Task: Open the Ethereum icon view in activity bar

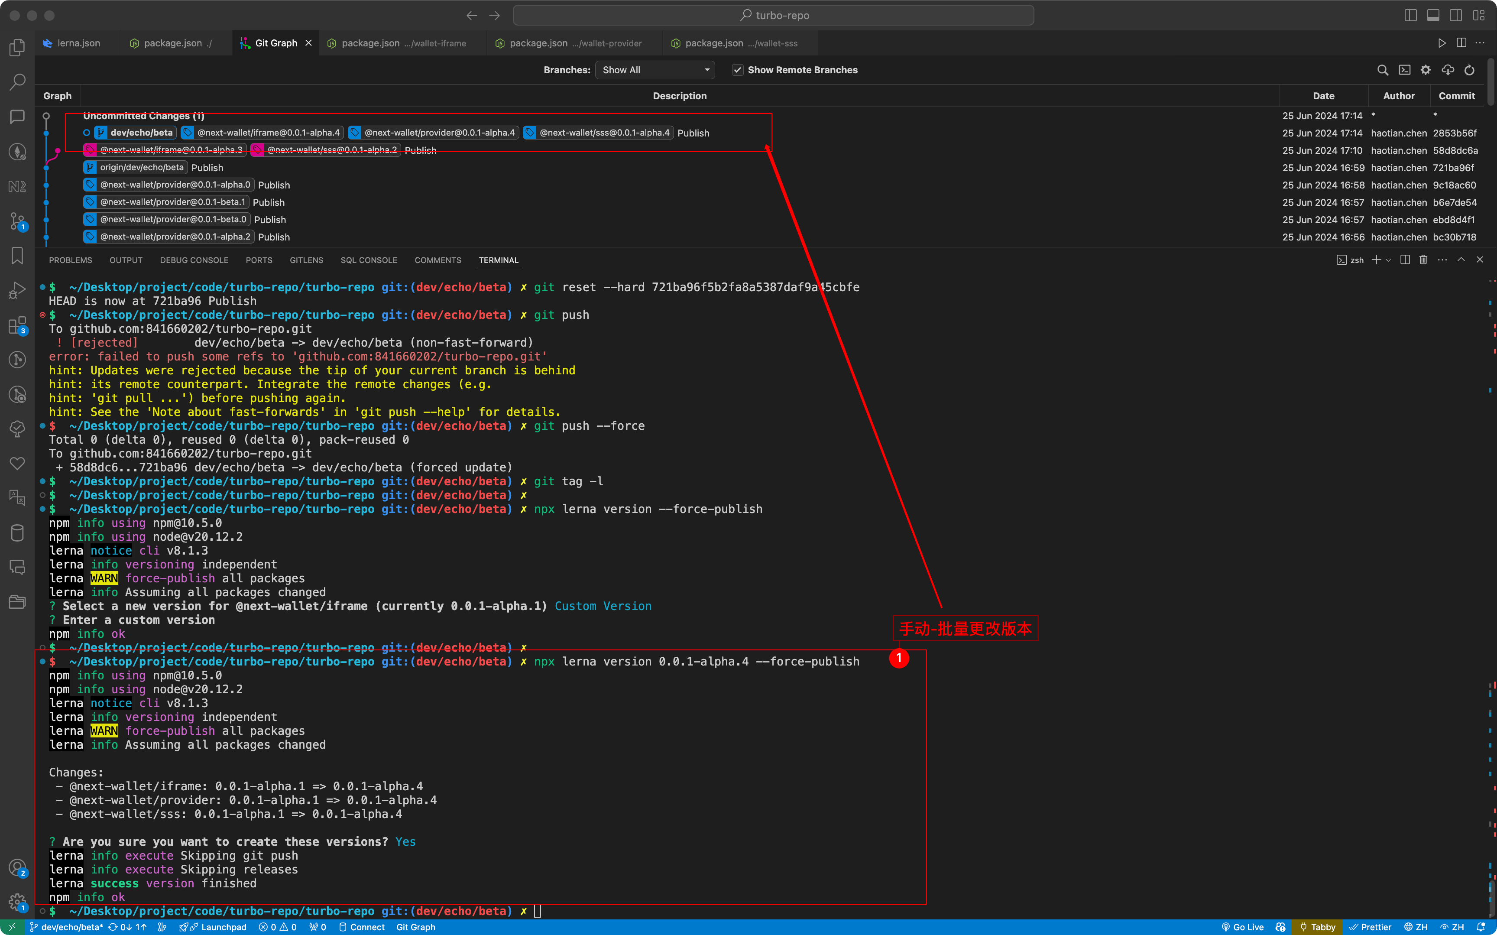Action: (17, 152)
